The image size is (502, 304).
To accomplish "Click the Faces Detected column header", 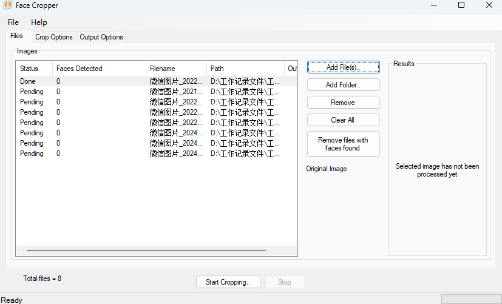I will pyautogui.click(x=99, y=69).
